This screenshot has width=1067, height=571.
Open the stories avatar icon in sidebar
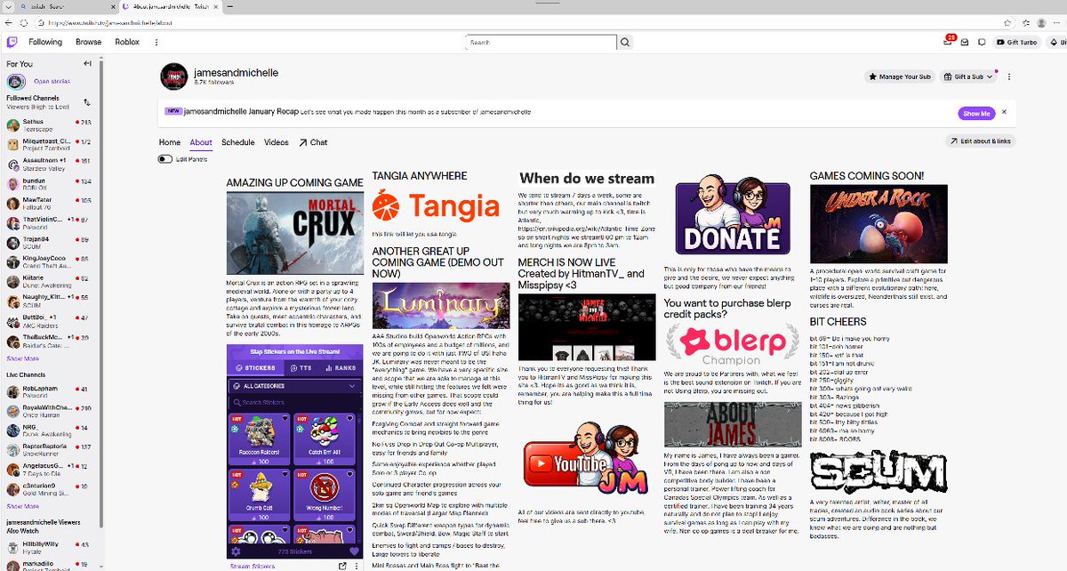[x=14, y=81]
